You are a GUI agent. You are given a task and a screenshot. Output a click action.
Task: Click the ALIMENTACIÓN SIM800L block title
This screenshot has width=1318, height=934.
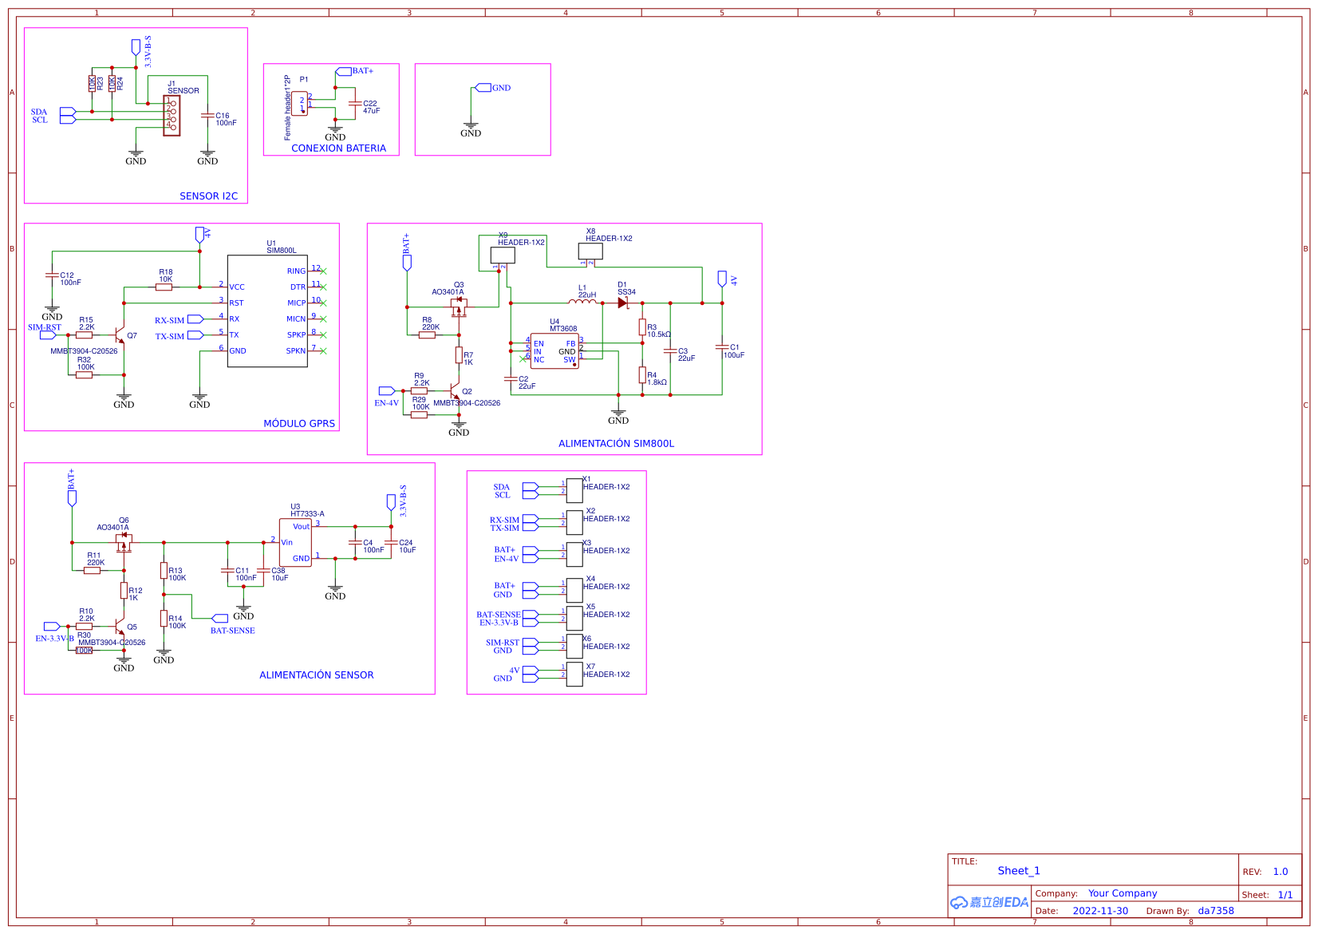click(618, 443)
